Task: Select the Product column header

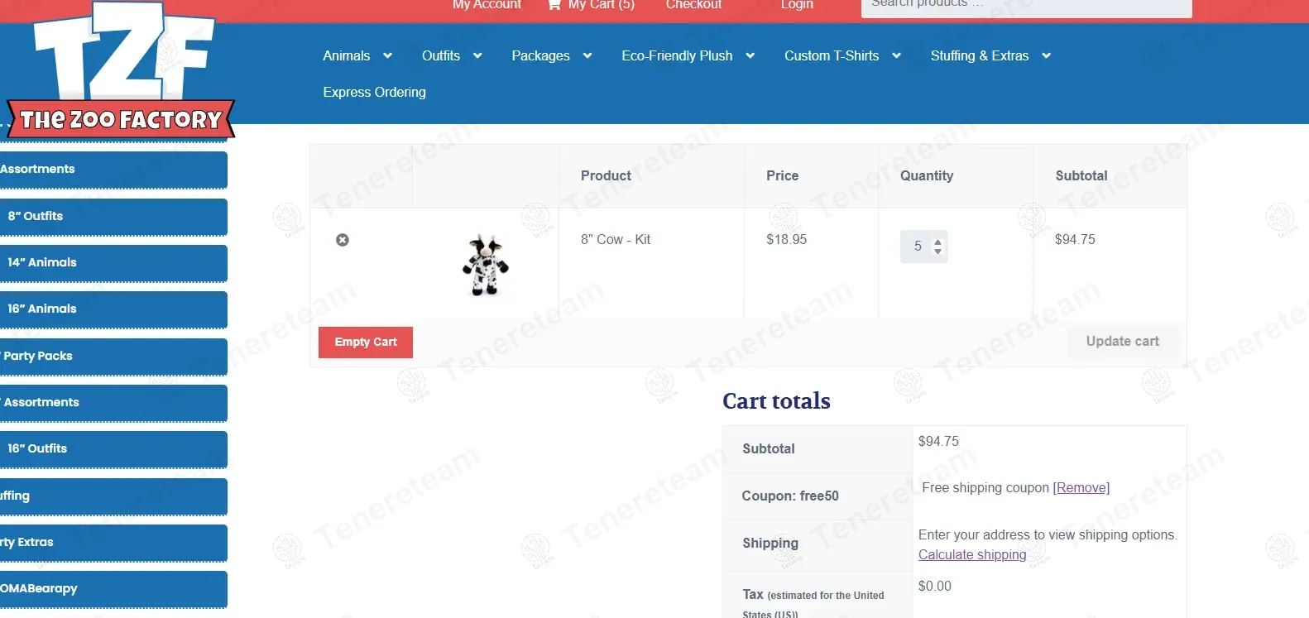Action: click(606, 175)
